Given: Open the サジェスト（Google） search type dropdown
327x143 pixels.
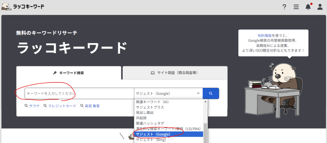Looking at the screenshot, I should click(168, 93).
